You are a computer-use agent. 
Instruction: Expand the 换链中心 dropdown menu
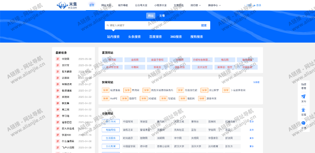click(214, 5)
